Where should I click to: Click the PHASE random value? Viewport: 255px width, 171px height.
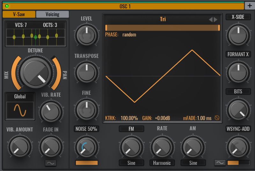pos(129,35)
